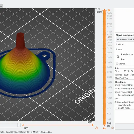Click the Used Filament (g) label
Image resolution: width=134 pixels, height=134 pixels.
pyautogui.click(x=123, y=92)
